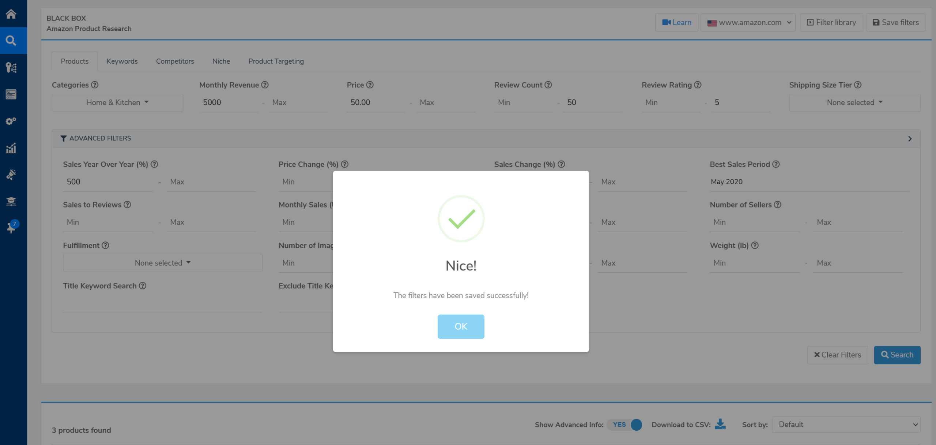
Task: Open the Home & Kitchen categories dropdown
Action: tap(117, 102)
